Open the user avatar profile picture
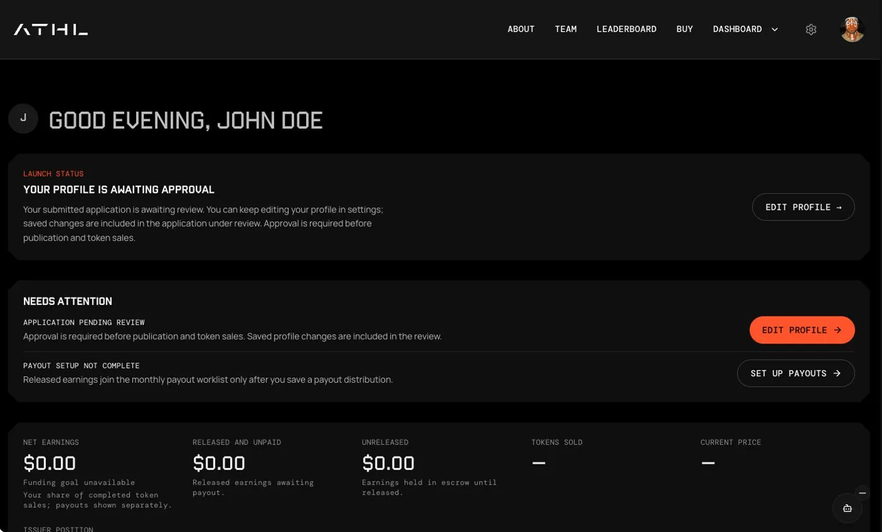 pos(852,30)
